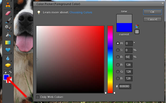Select the Brush tool

(8, 21)
